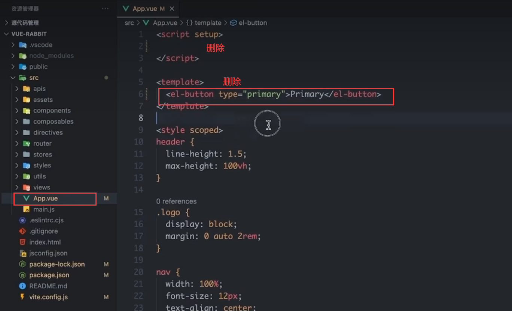The image size is (512, 311).
Task: Click the Vue icon in the breadcrumb bar
Action: pos(146,22)
